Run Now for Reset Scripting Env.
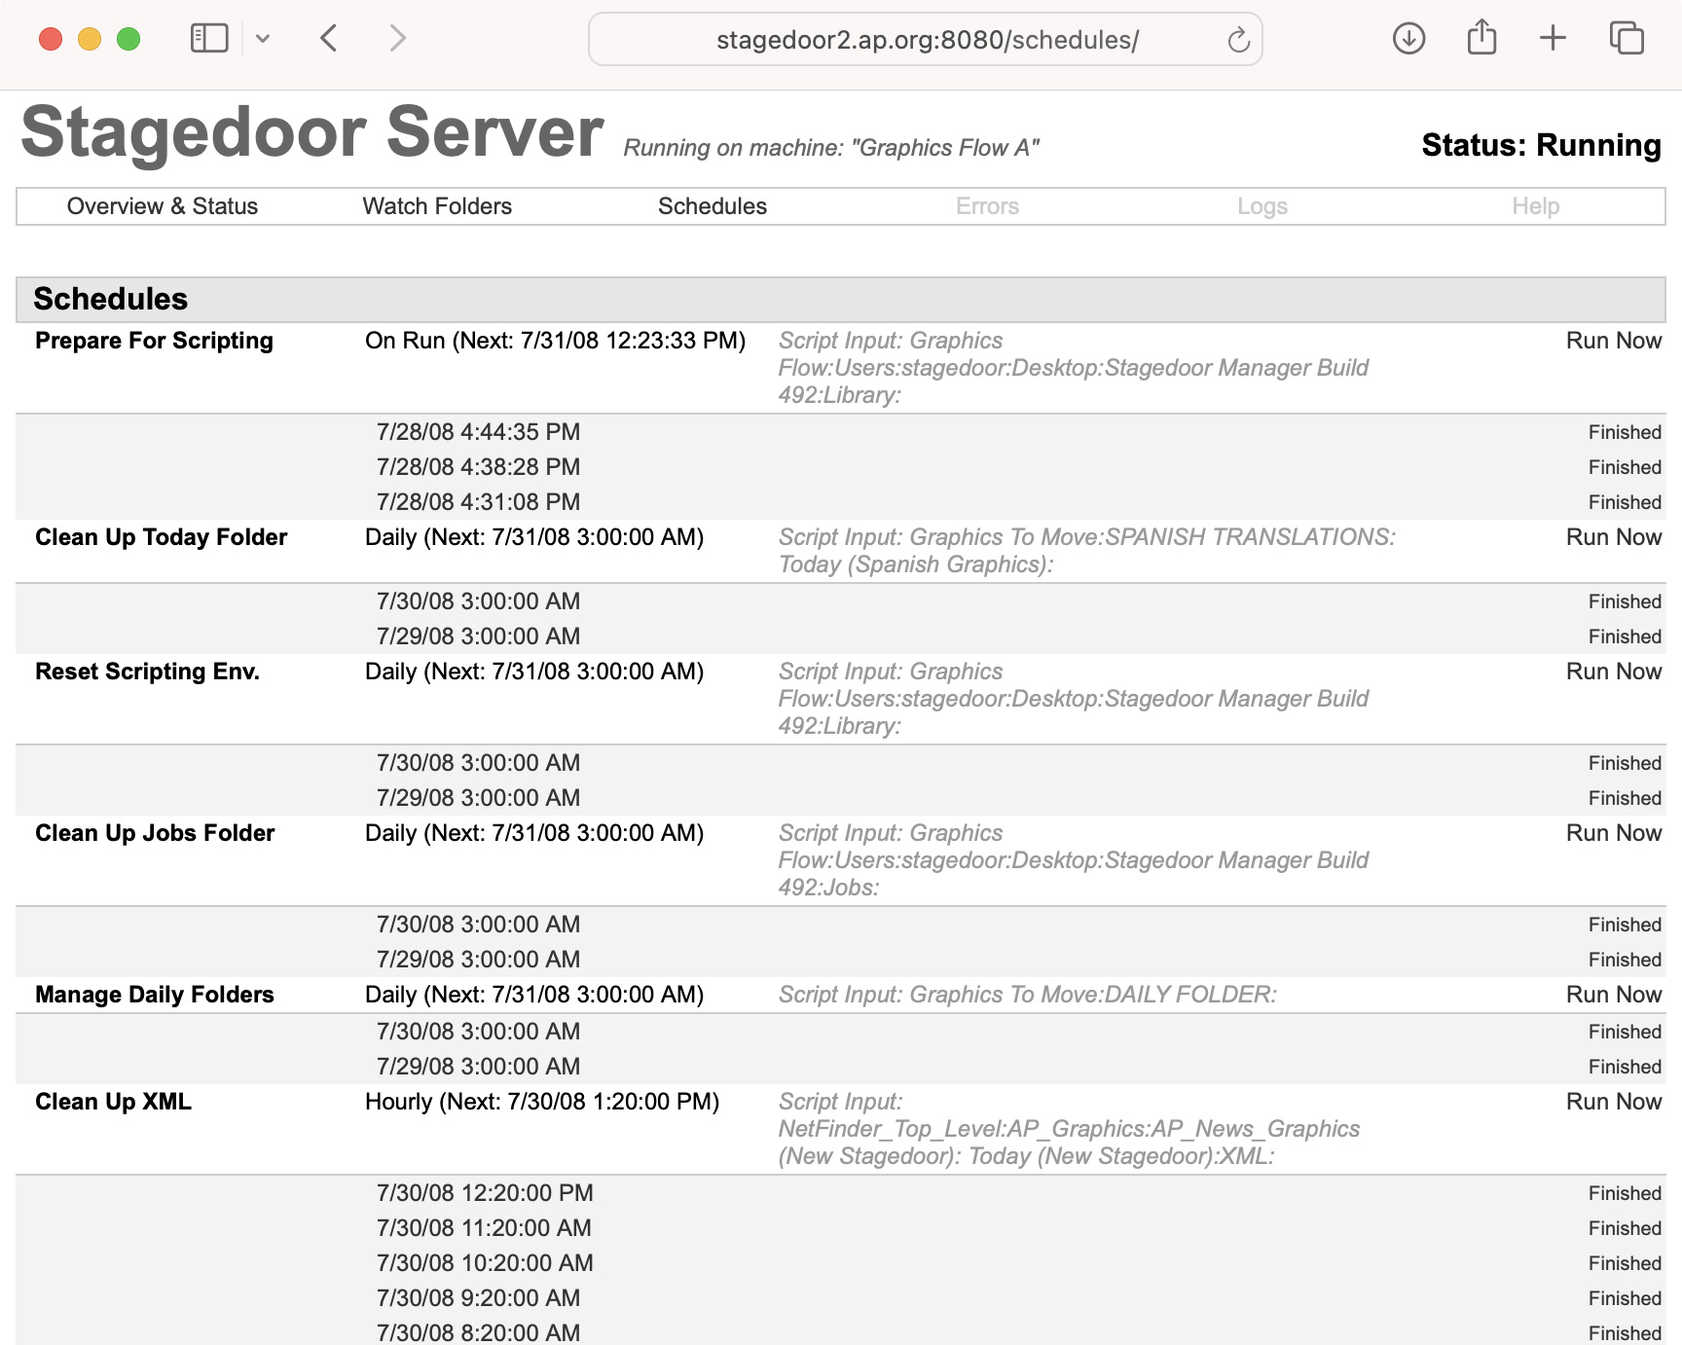 1614,672
